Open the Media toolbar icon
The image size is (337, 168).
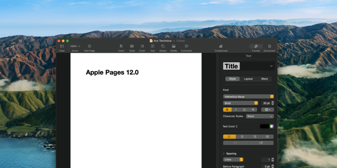coord(174,46)
